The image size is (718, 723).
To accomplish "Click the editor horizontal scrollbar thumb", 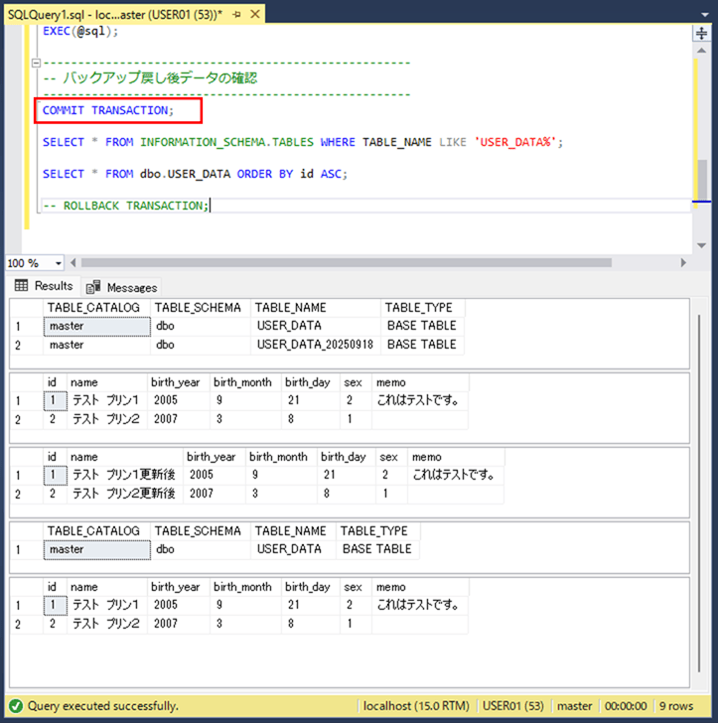I will point(347,263).
